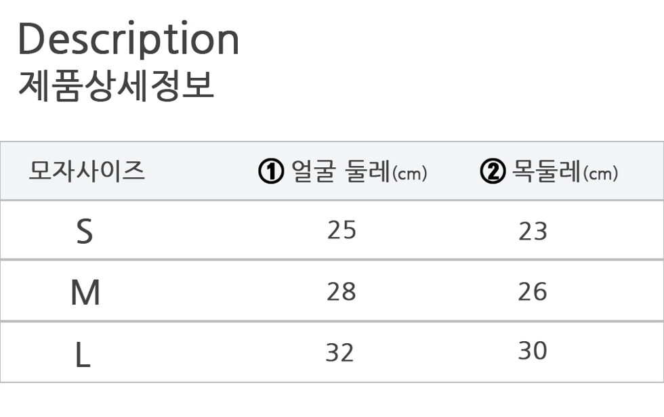Click face circumference value 28
The image size is (664, 417).
click(x=341, y=291)
